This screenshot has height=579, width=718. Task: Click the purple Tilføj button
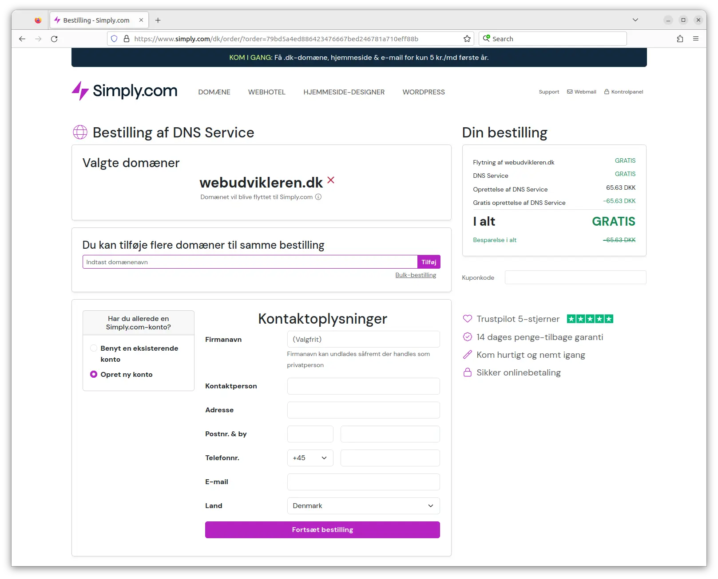[x=428, y=262]
